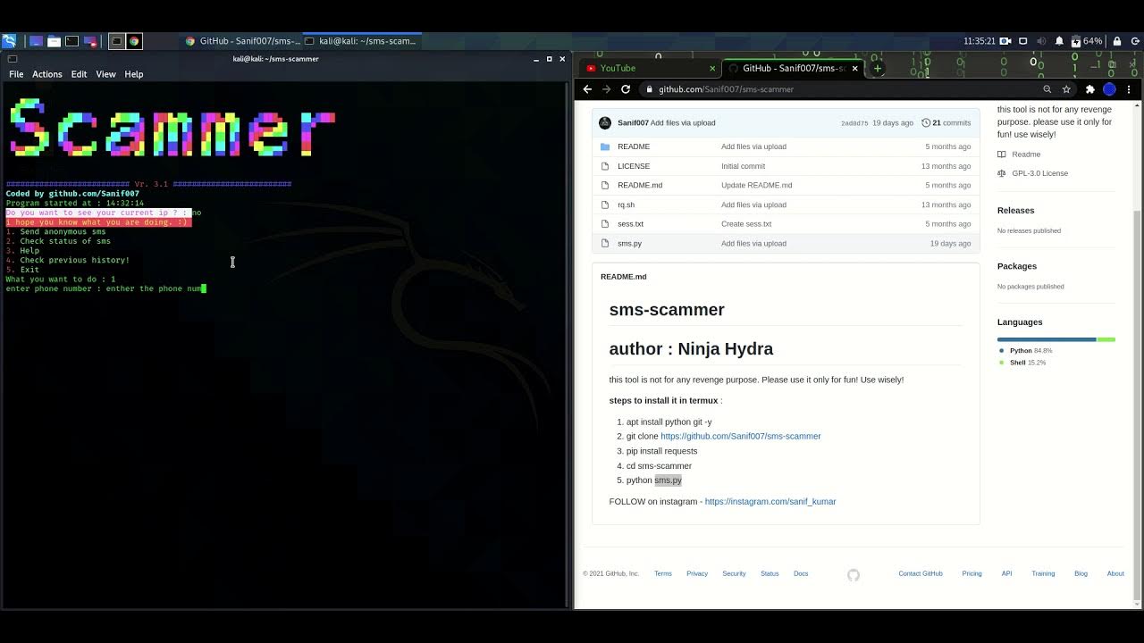Open Chrome three-dot menu

(x=1129, y=89)
